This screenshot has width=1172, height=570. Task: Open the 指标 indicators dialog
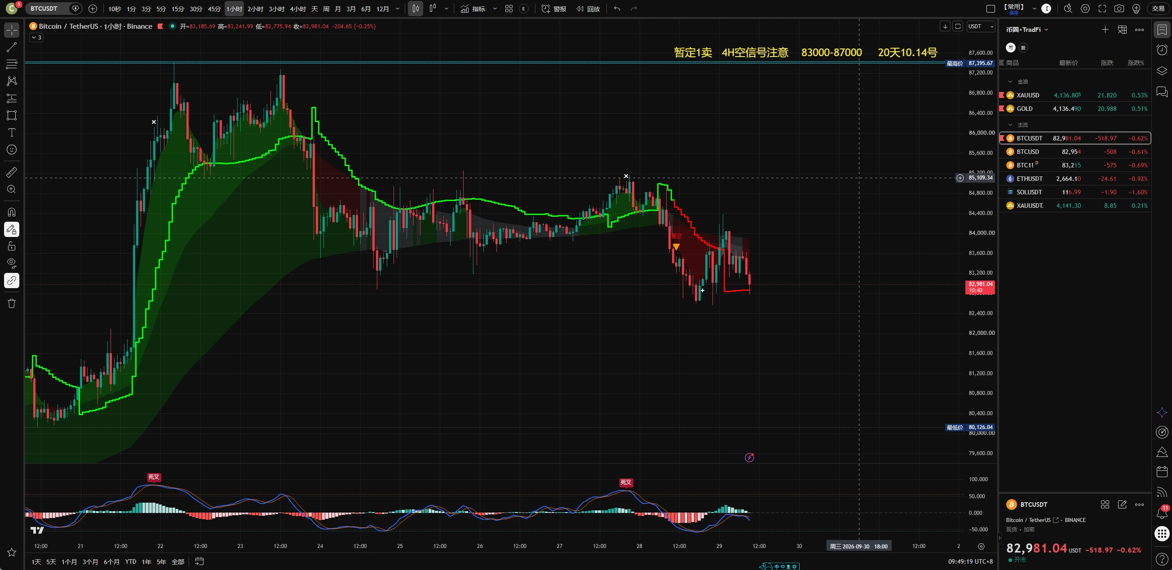[473, 9]
